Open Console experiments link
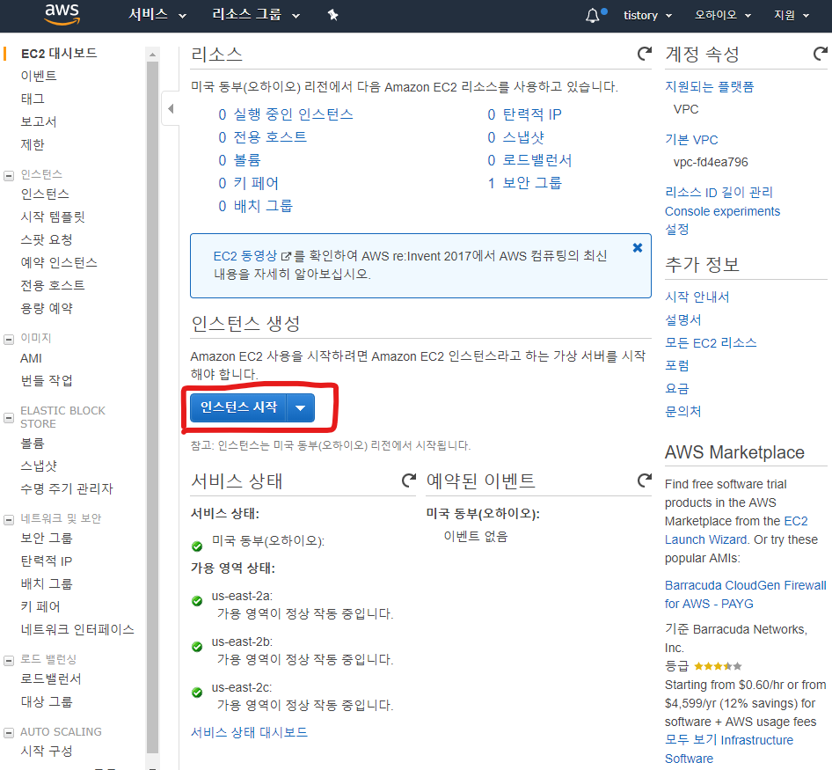Image resolution: width=832 pixels, height=770 pixels. pos(722,211)
